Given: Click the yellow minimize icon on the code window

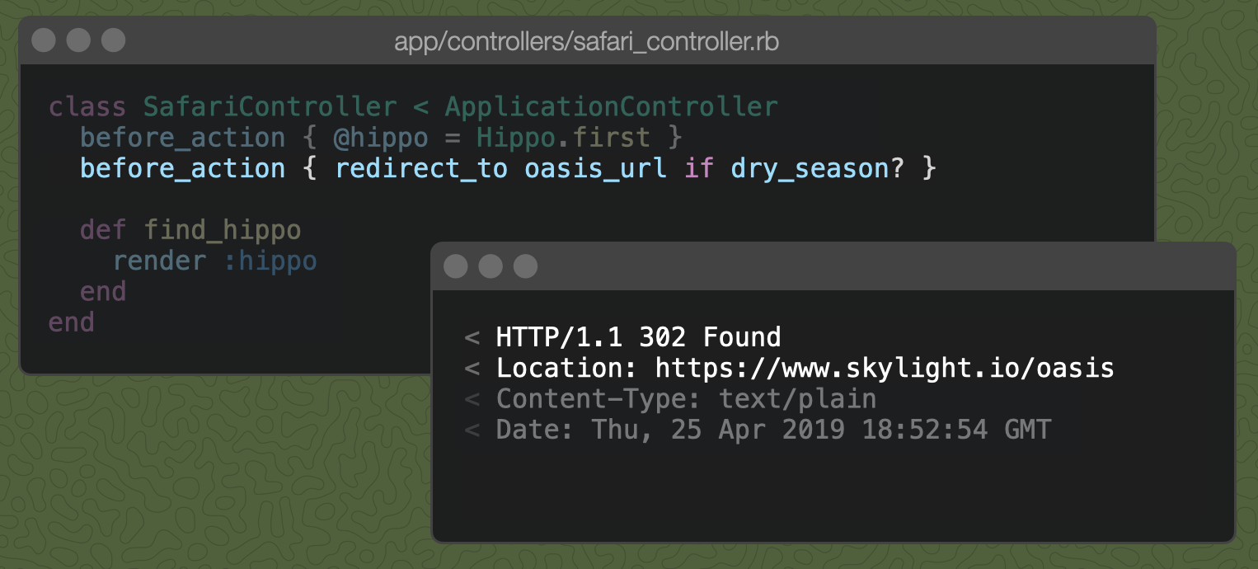Looking at the screenshot, I should click(78, 39).
